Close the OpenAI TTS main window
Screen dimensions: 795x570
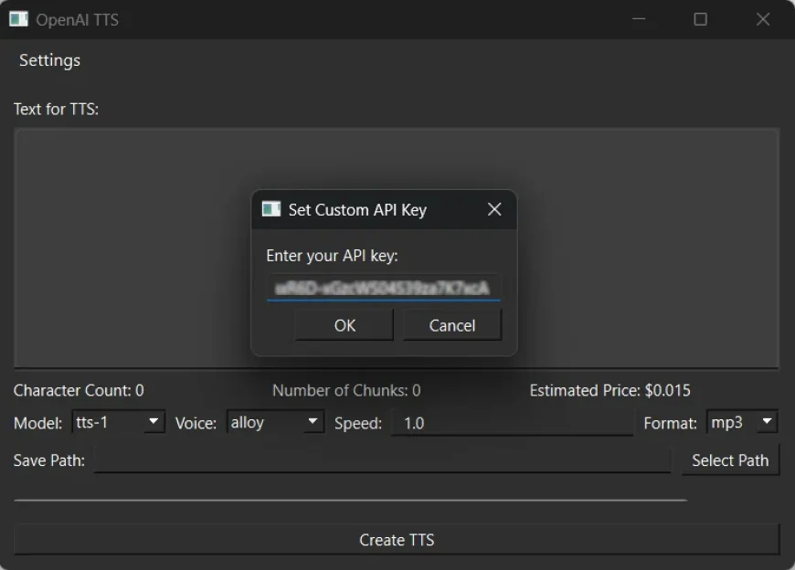pos(762,19)
